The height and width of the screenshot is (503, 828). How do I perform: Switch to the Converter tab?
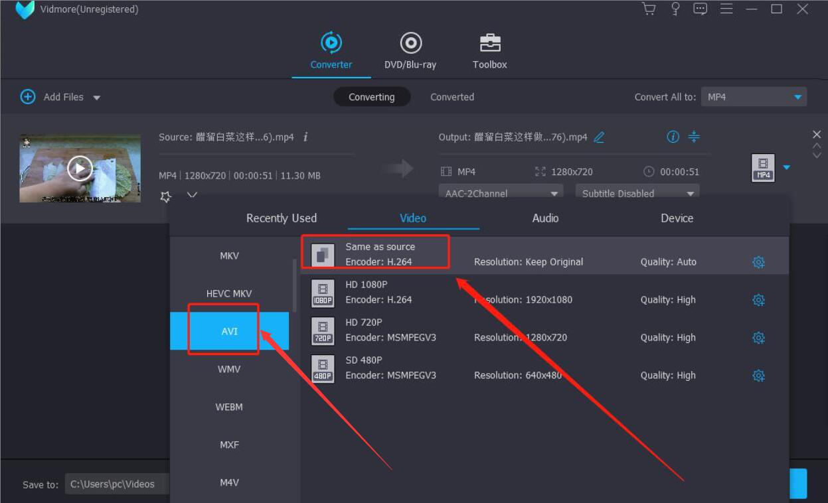coord(331,50)
